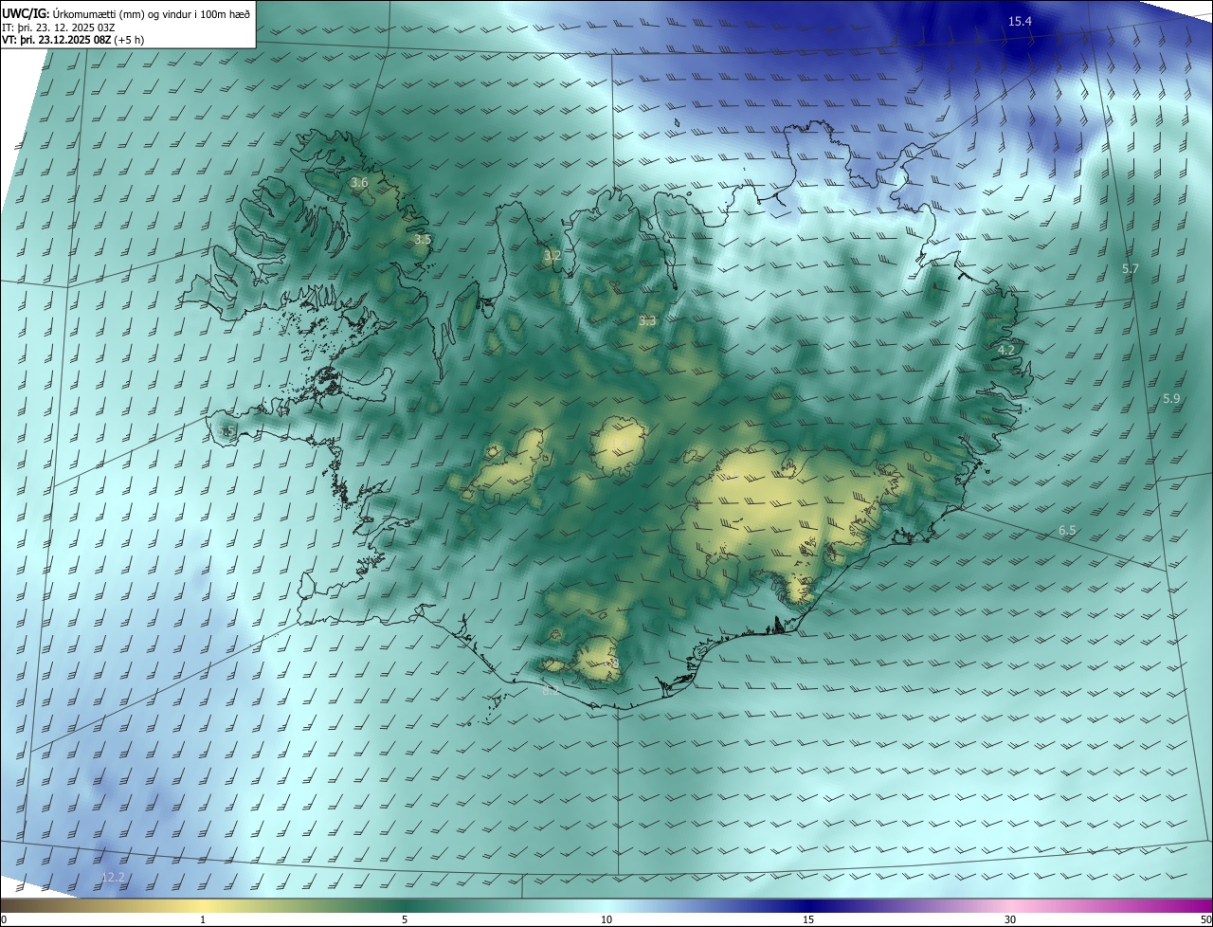Click the legend tick label 5

[x=405, y=919]
